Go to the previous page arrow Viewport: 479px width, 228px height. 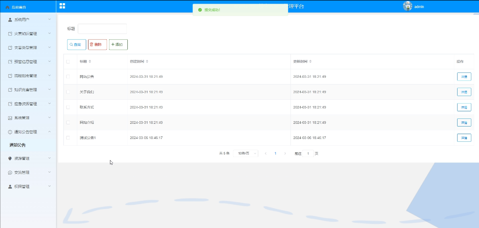pyautogui.click(x=265, y=153)
